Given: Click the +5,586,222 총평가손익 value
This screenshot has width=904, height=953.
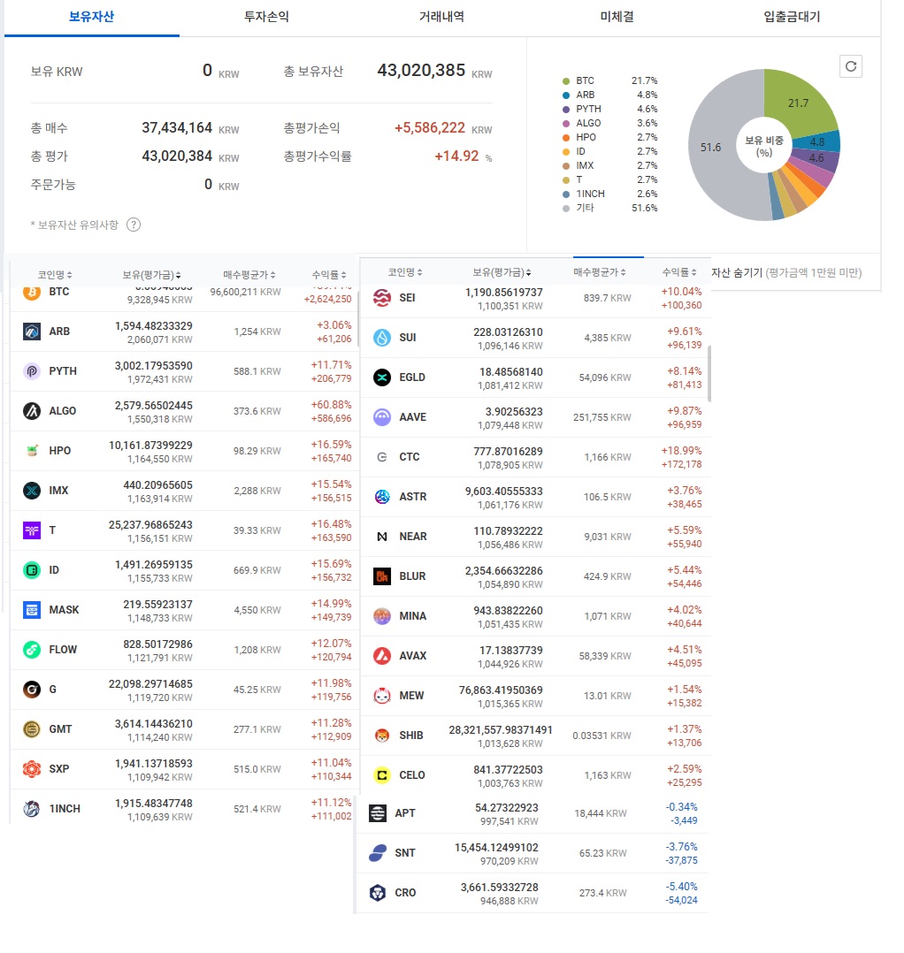Looking at the screenshot, I should click(430, 128).
